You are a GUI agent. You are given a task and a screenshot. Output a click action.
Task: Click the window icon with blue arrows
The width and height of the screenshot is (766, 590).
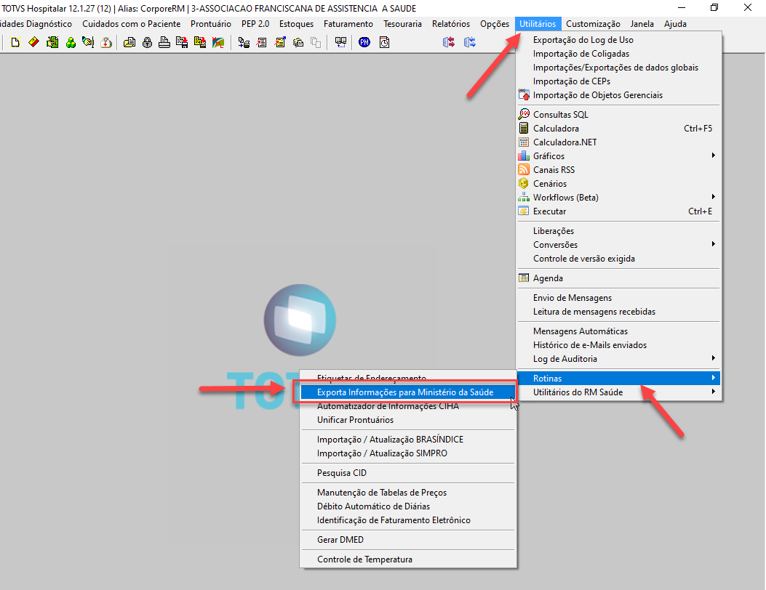tap(470, 42)
